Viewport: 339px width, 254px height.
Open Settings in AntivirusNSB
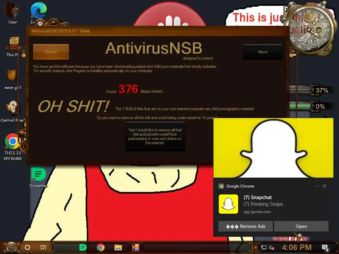click(x=51, y=52)
